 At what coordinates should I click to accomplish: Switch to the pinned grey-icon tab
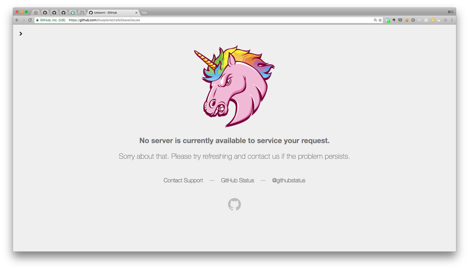(x=82, y=13)
